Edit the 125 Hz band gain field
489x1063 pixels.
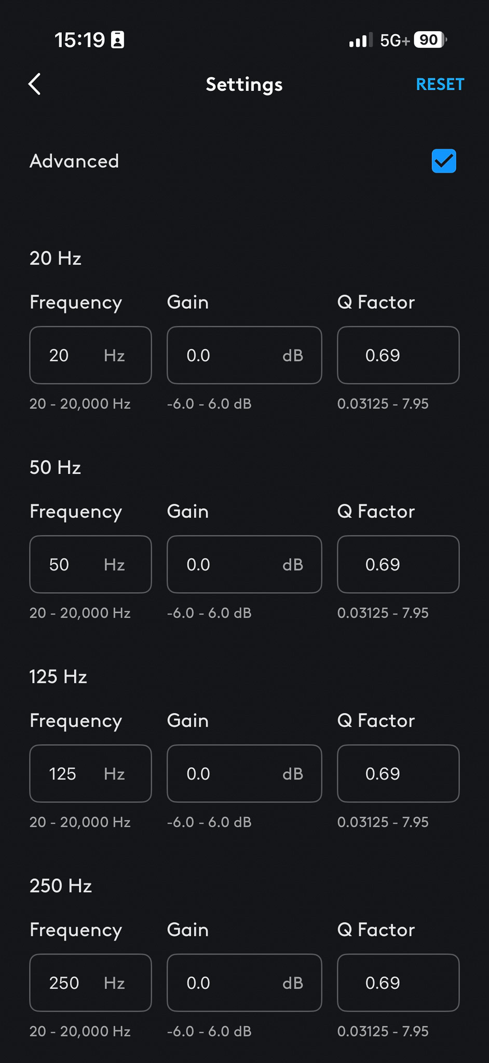244,774
